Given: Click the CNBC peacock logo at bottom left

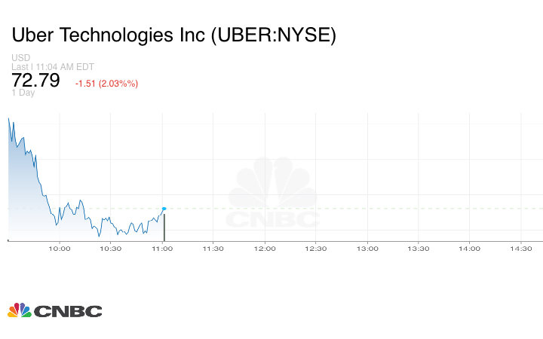Looking at the screenshot, I should [x=19, y=310].
